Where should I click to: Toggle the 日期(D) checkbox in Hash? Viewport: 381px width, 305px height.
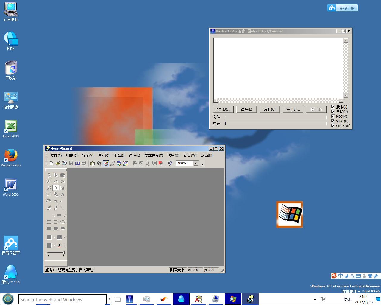pos(333,111)
